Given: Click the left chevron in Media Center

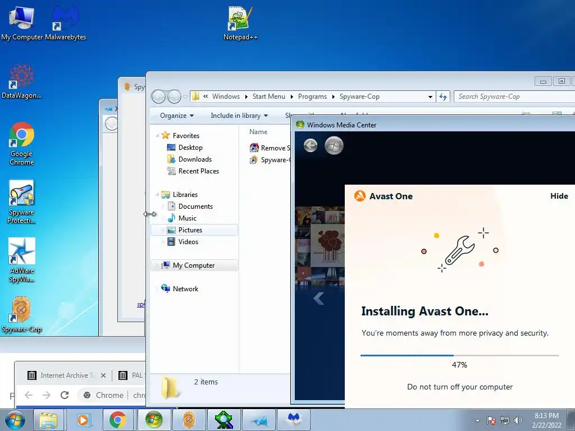Looking at the screenshot, I should 319,299.
